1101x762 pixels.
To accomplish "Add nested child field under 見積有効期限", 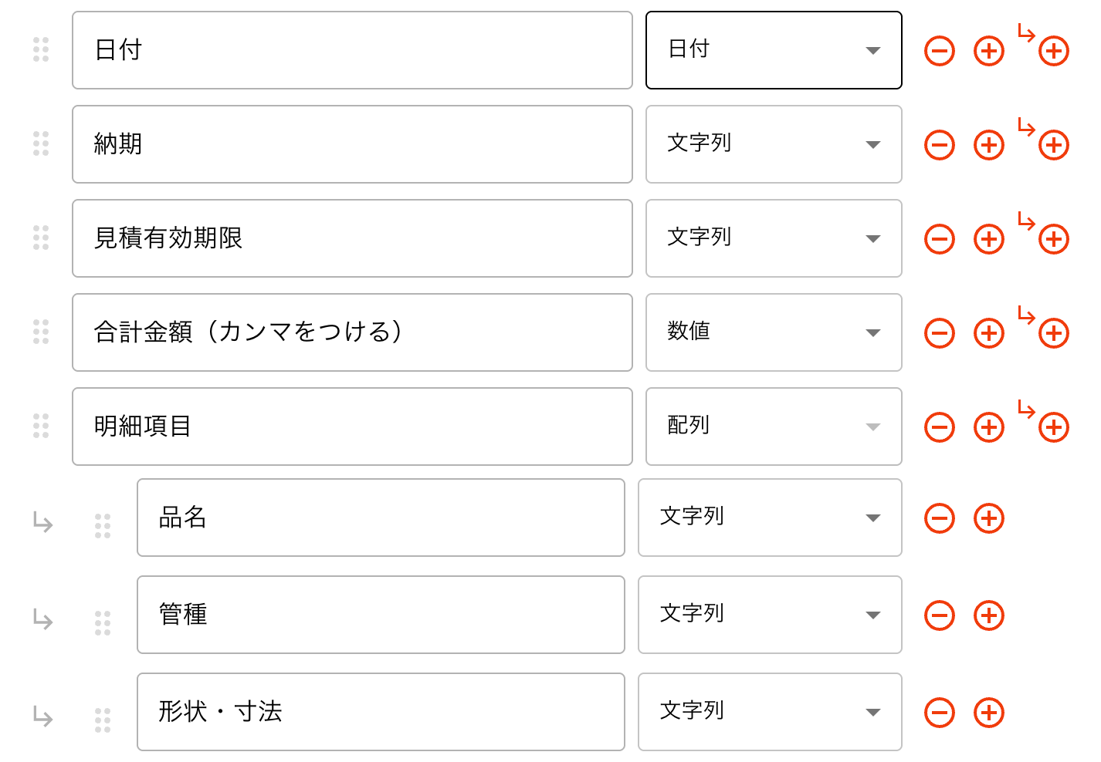I will [x=1053, y=239].
